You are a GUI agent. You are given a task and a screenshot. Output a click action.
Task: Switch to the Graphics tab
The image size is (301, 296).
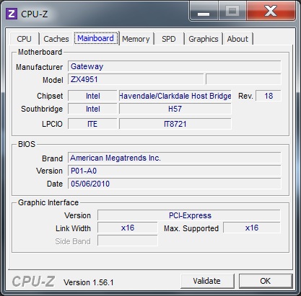[204, 39]
